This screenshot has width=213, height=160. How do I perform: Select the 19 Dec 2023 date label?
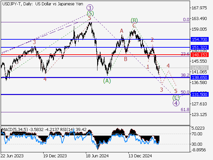point(55,156)
